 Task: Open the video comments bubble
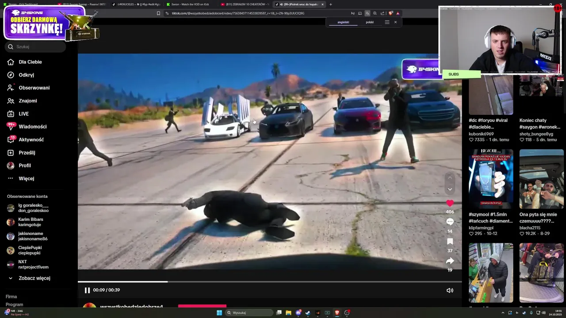450,222
